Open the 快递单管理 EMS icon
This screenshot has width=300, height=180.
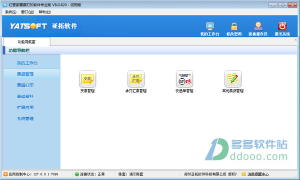(x=184, y=79)
